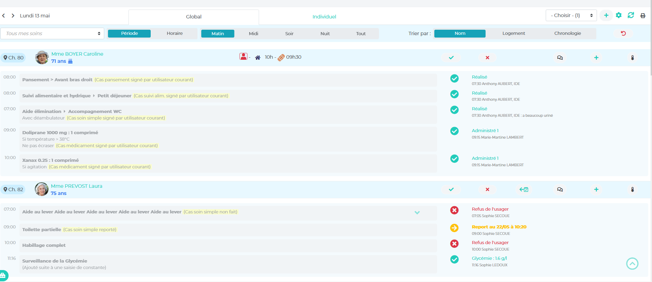The image size is (652, 282).
Task: Expand the Aide au lever care row
Action: pyautogui.click(x=417, y=212)
